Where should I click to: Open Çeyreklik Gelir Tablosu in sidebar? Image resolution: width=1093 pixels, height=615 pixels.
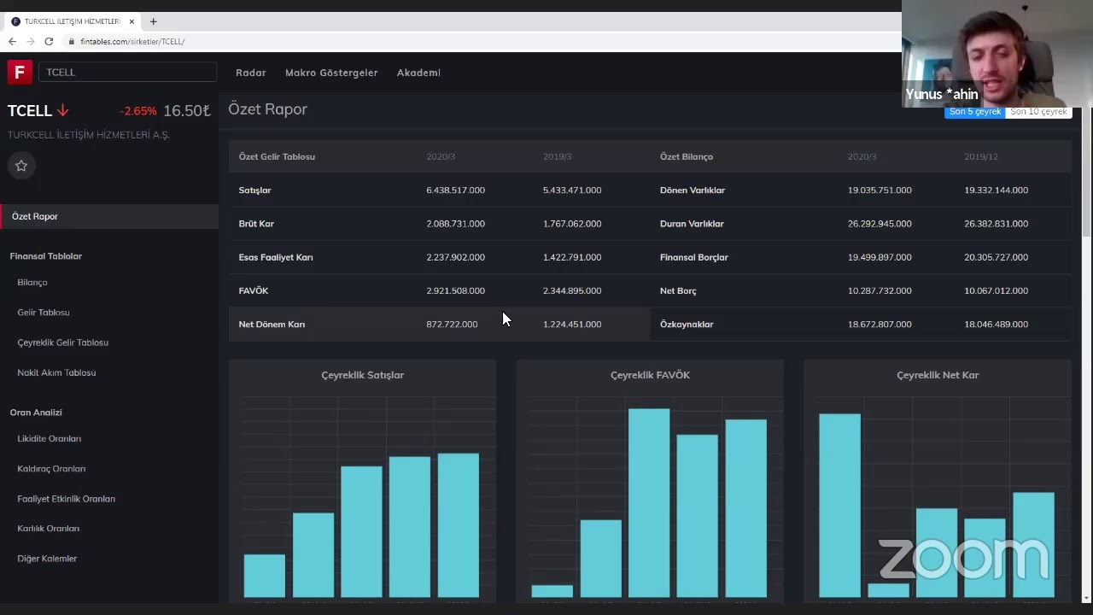[63, 343]
